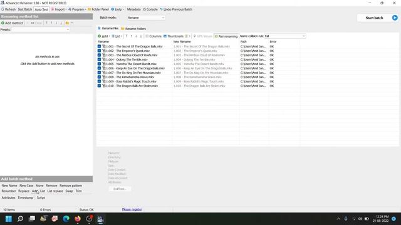
Task: Open the Columns chooser
Action: pos(154,36)
